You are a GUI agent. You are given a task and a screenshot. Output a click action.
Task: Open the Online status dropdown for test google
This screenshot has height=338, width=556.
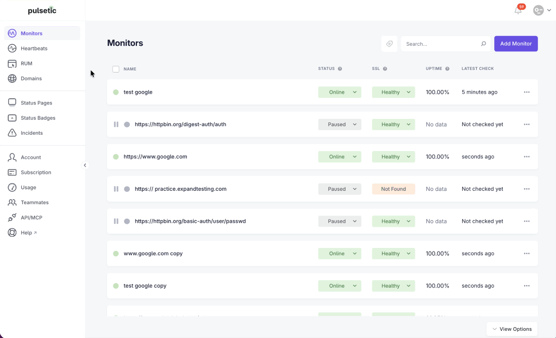(x=340, y=92)
